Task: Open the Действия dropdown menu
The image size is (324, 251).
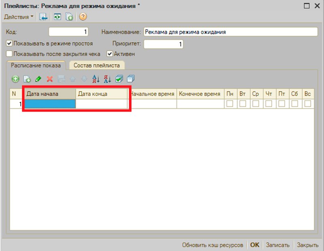Action: click(19, 17)
